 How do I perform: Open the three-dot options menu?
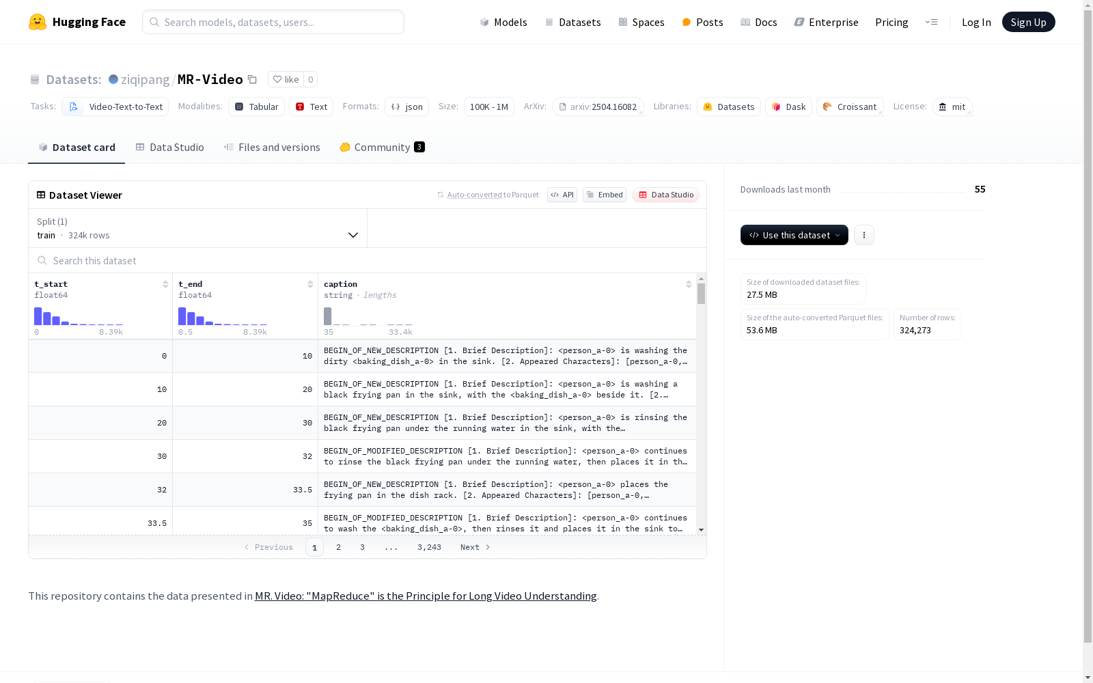(x=863, y=235)
